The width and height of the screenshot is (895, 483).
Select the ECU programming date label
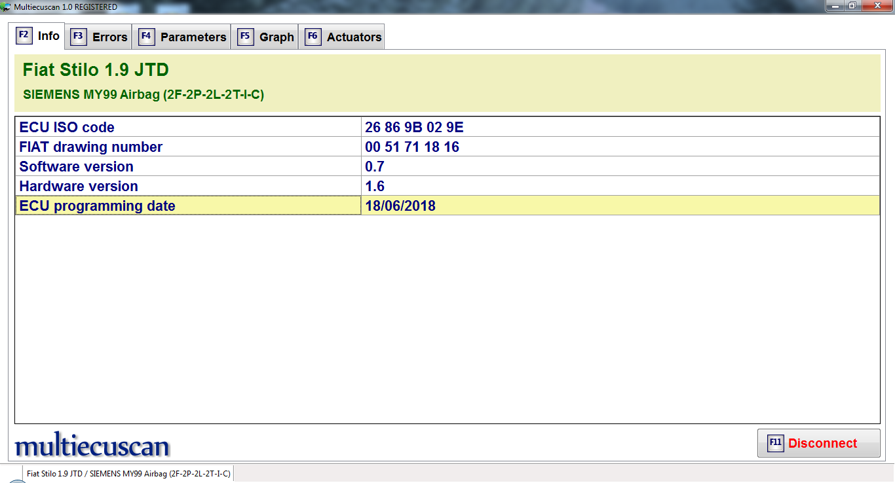[x=97, y=206]
